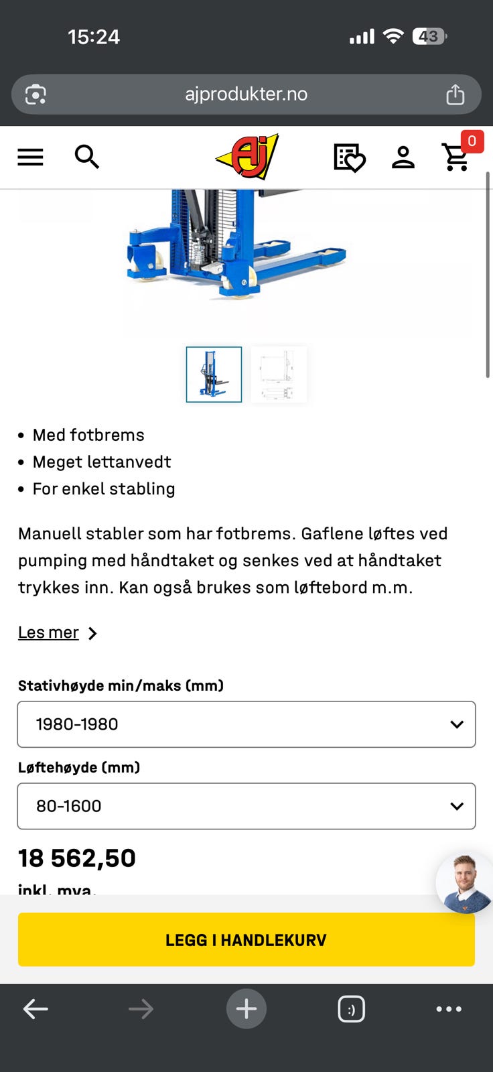Expand the Løftehøyde dropdown
The width and height of the screenshot is (493, 1072).
[x=246, y=806]
